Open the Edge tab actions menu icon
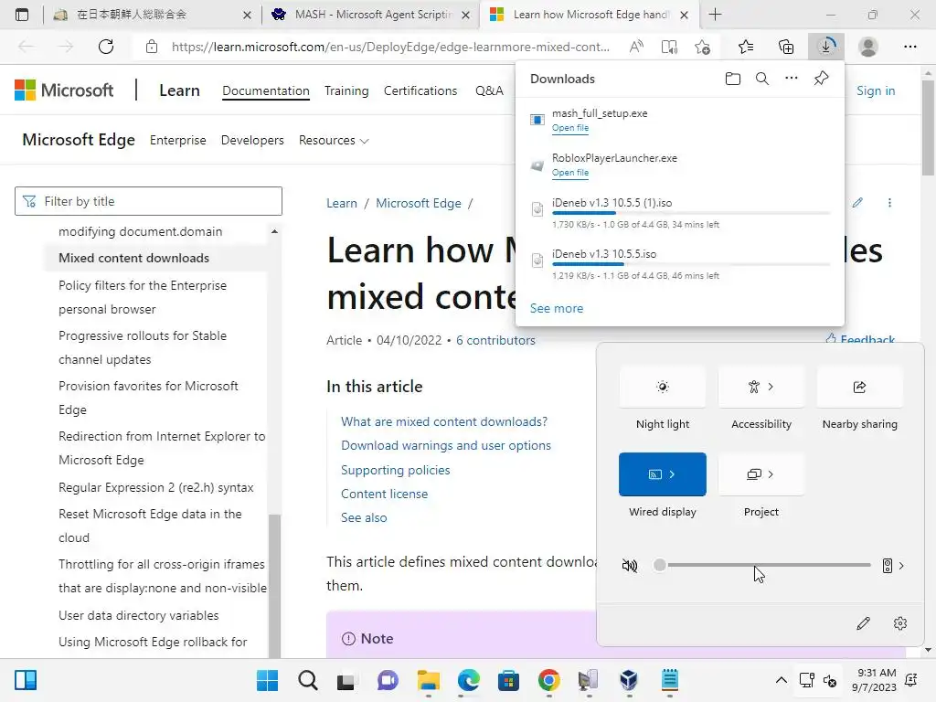The height and width of the screenshot is (702, 936). [x=22, y=15]
